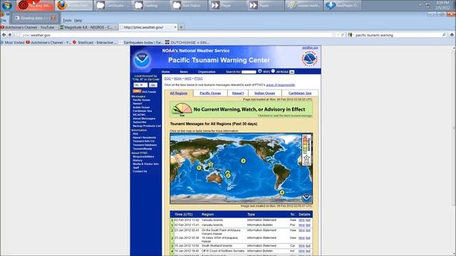456x256 pixels.
Task: Open the DOC breadcrumb link
Action: point(167,78)
